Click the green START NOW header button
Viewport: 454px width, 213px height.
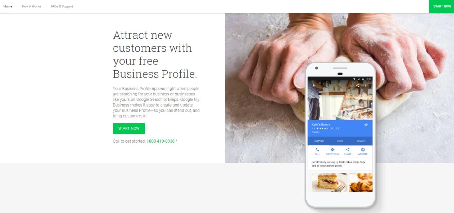point(442,6)
